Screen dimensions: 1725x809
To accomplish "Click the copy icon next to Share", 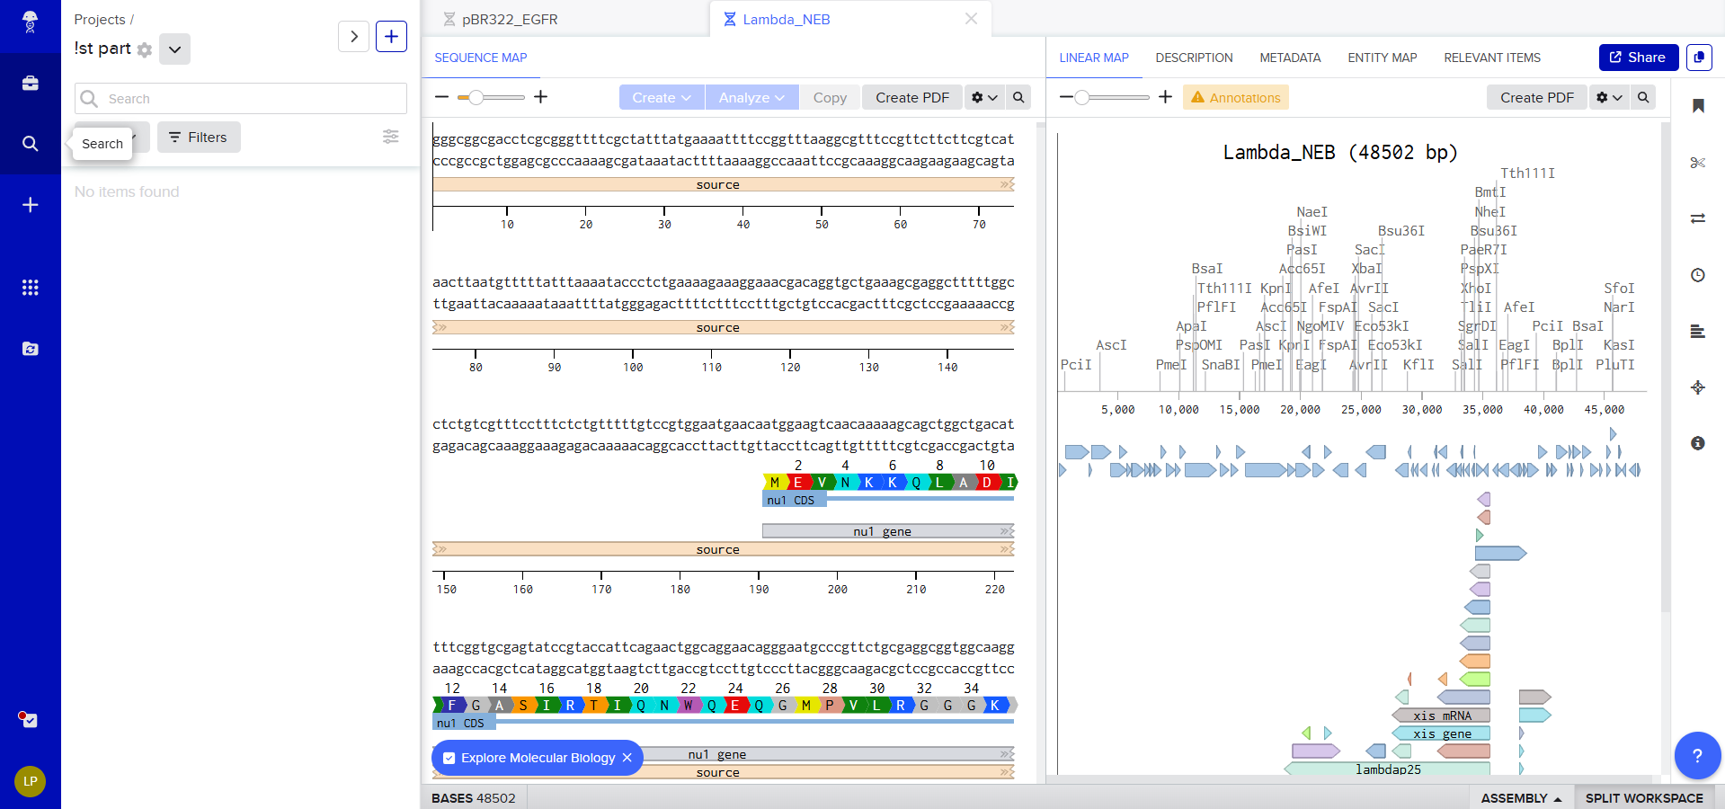I will pos(1698,58).
